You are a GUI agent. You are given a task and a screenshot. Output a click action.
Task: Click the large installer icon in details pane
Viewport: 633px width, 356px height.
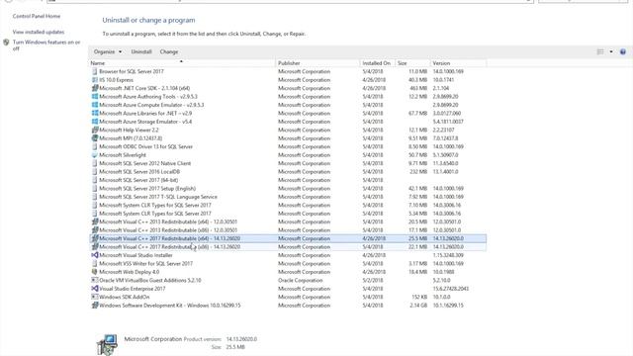pos(107,344)
